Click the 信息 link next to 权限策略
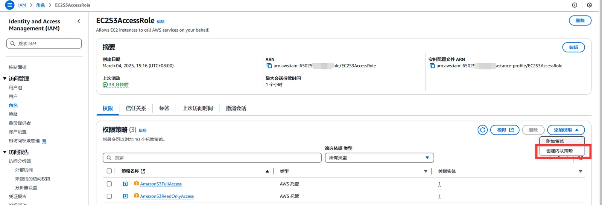The image size is (602, 205). [143, 130]
